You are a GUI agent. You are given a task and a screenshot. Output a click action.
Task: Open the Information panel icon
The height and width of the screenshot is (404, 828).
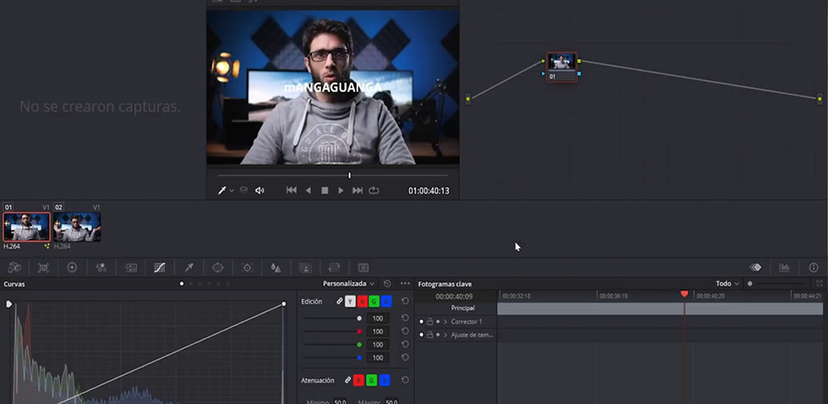pos(813,267)
